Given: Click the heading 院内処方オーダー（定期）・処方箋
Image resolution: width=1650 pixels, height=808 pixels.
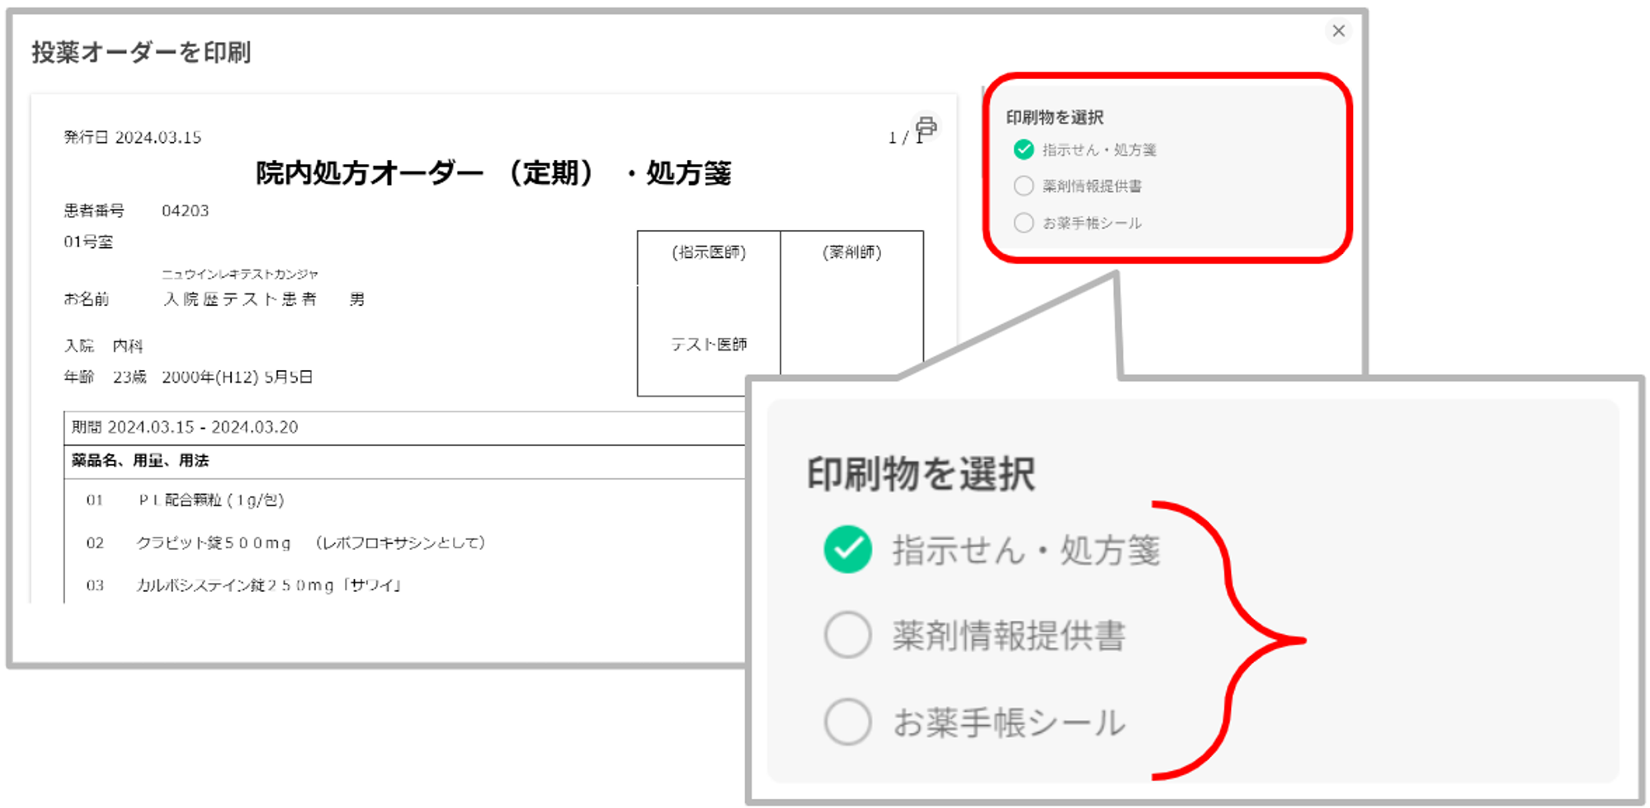Looking at the screenshot, I should click(x=493, y=173).
